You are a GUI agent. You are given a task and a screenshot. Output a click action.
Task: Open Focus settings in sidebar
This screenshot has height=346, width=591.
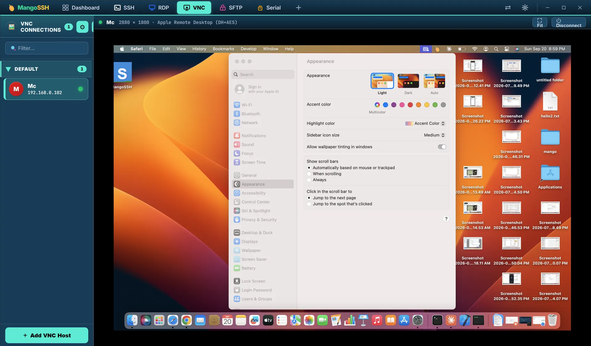pos(263,153)
